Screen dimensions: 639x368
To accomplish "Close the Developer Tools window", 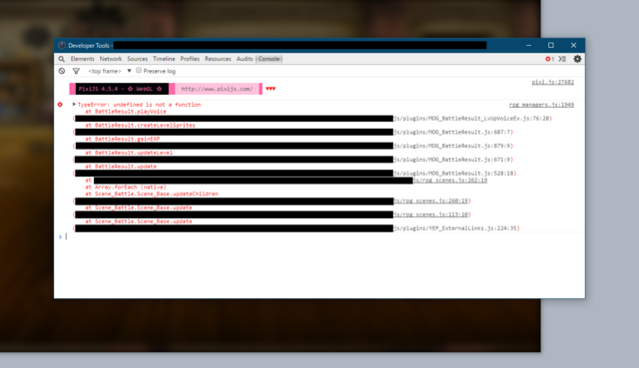I will click(x=573, y=45).
